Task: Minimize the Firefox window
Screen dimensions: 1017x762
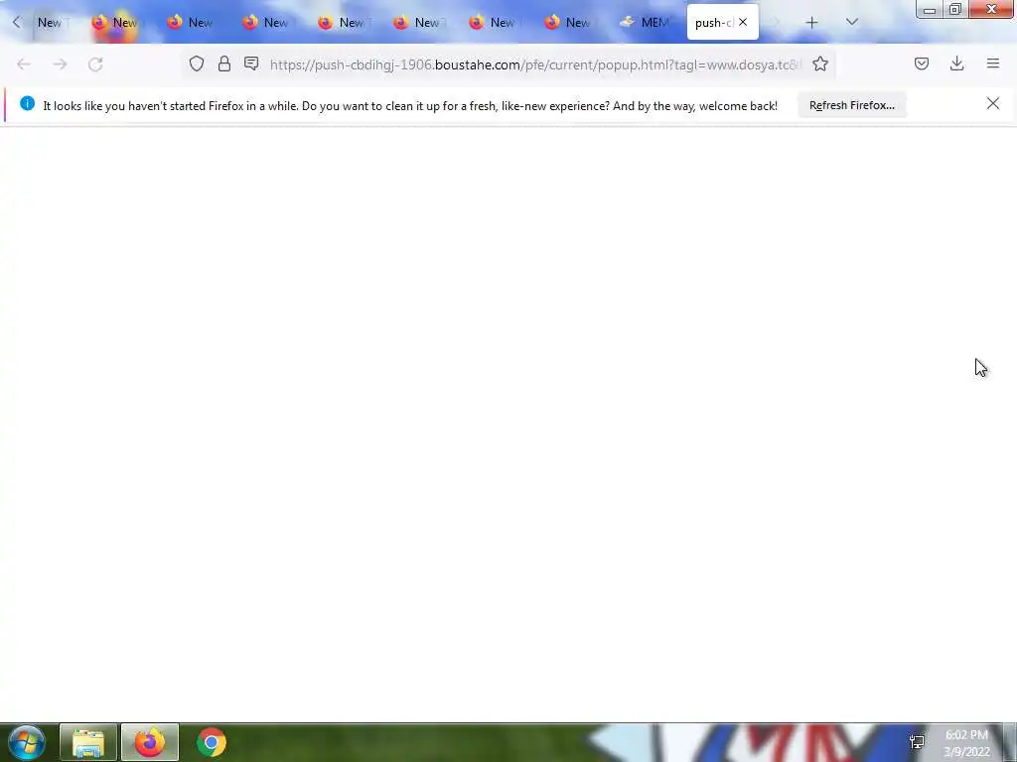Action: point(929,10)
